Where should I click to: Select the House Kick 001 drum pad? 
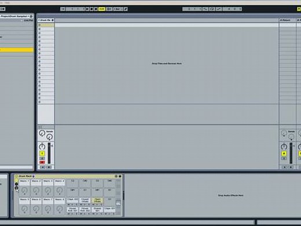(72, 210)
